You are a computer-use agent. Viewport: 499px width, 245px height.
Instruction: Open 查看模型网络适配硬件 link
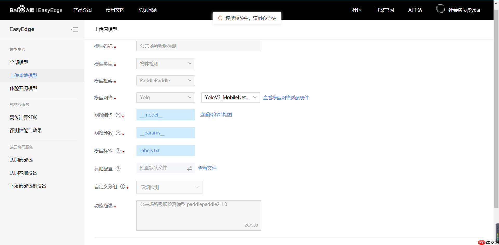pyautogui.click(x=285, y=98)
